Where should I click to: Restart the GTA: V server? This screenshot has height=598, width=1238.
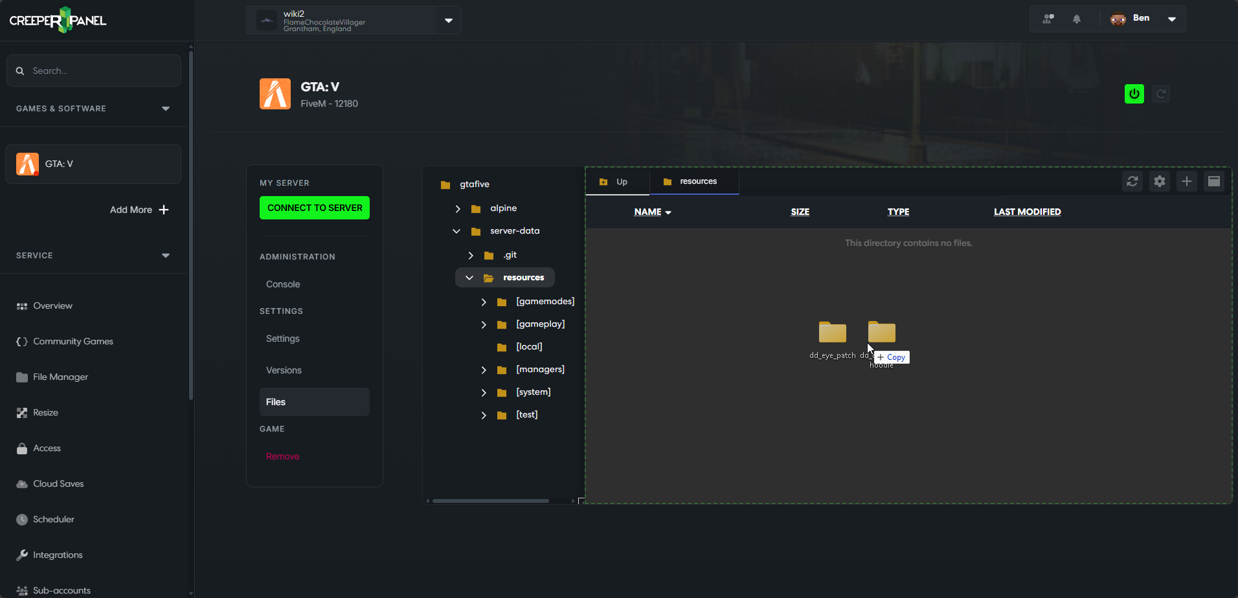tap(1161, 93)
